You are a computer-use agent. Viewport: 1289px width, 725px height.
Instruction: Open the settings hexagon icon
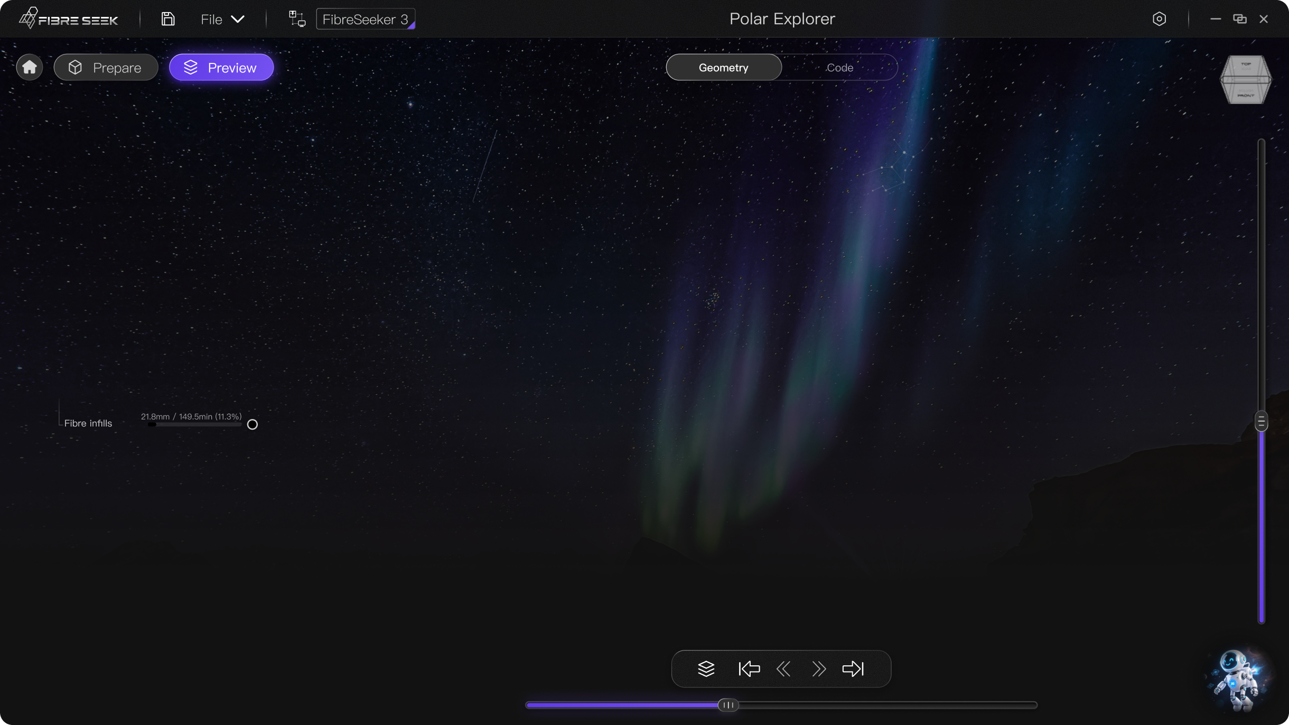click(x=1159, y=19)
